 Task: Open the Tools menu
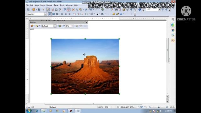click(x=62, y=5)
